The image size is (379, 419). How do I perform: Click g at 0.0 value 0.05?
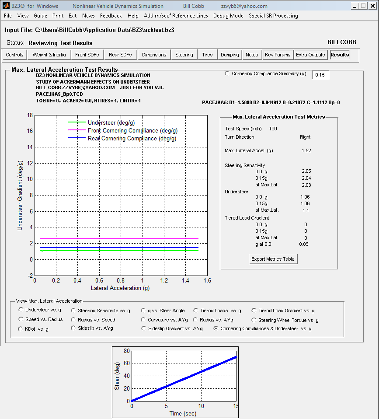click(304, 244)
